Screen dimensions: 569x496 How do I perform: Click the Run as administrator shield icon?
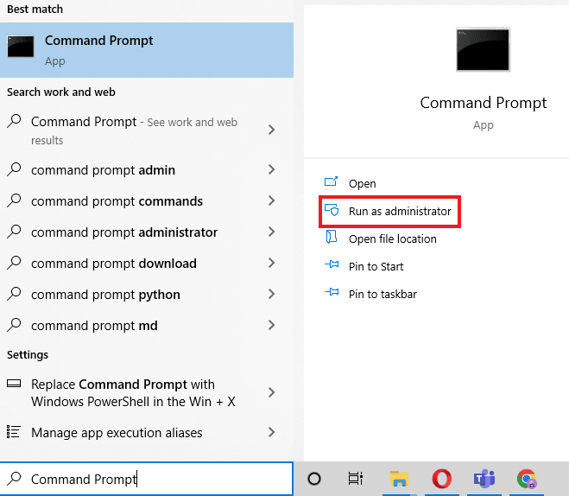pos(332,210)
